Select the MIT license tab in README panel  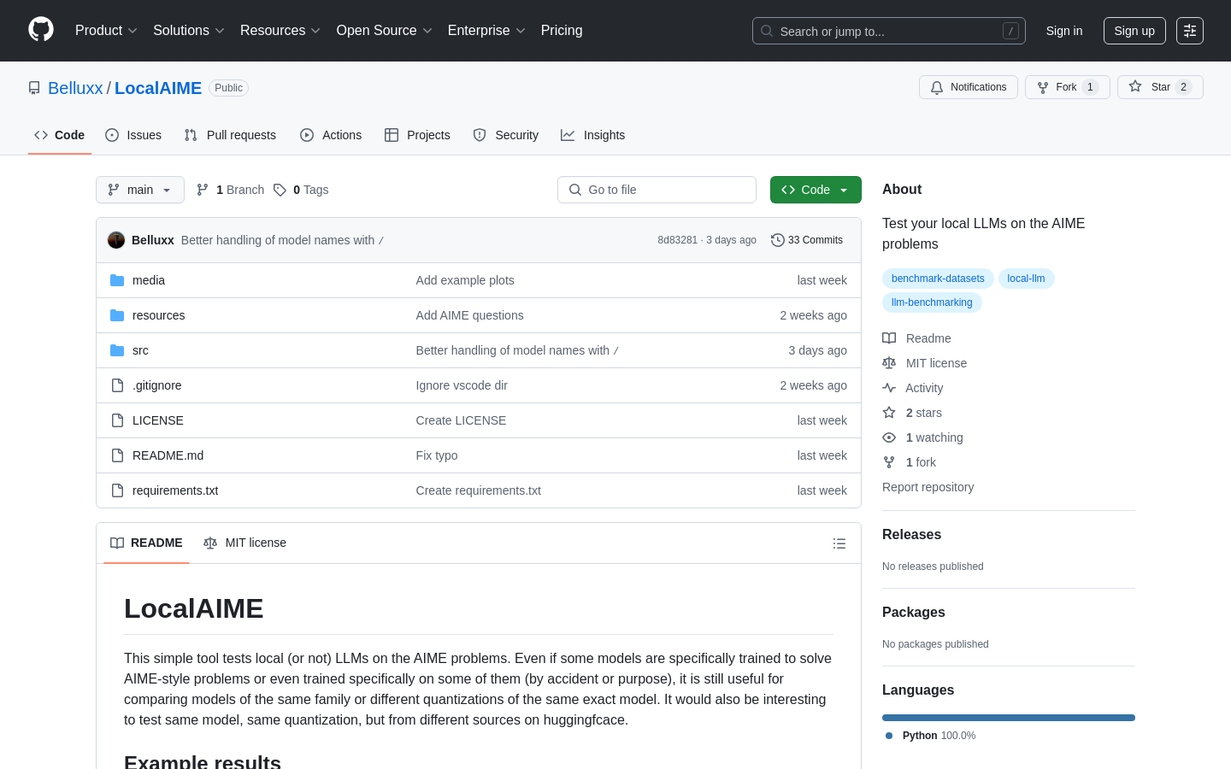(x=244, y=543)
